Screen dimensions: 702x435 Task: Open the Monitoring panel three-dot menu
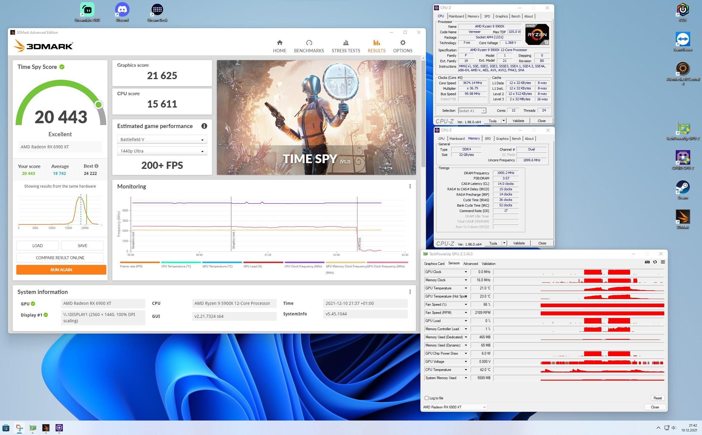coord(410,186)
